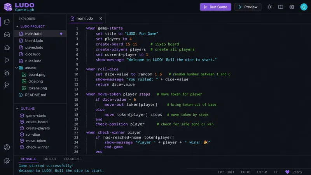Open the game controller panel icon
311x175 pixels.
click(x=7, y=35)
